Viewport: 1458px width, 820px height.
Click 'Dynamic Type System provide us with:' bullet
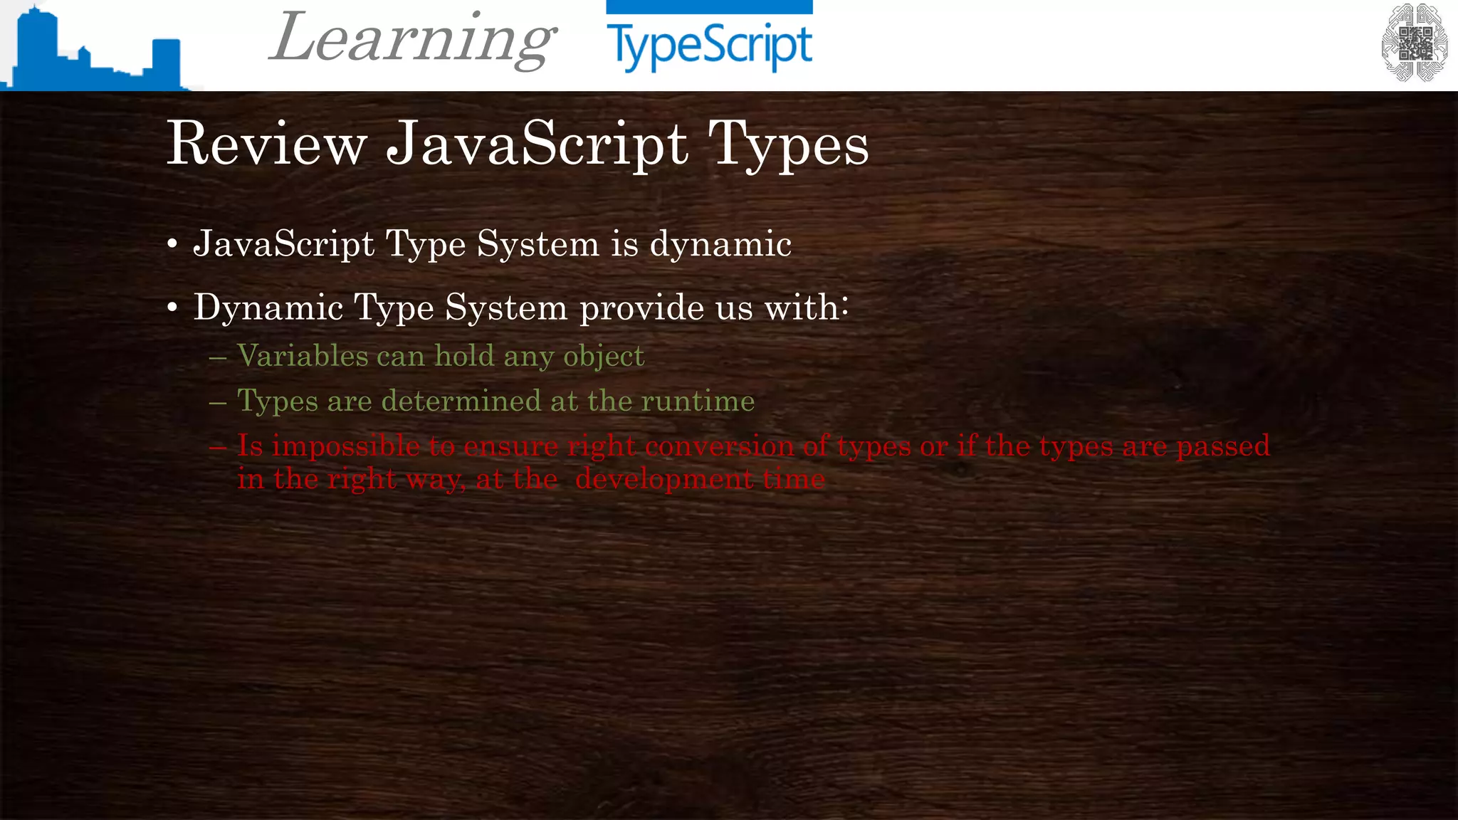pyautogui.click(x=521, y=307)
